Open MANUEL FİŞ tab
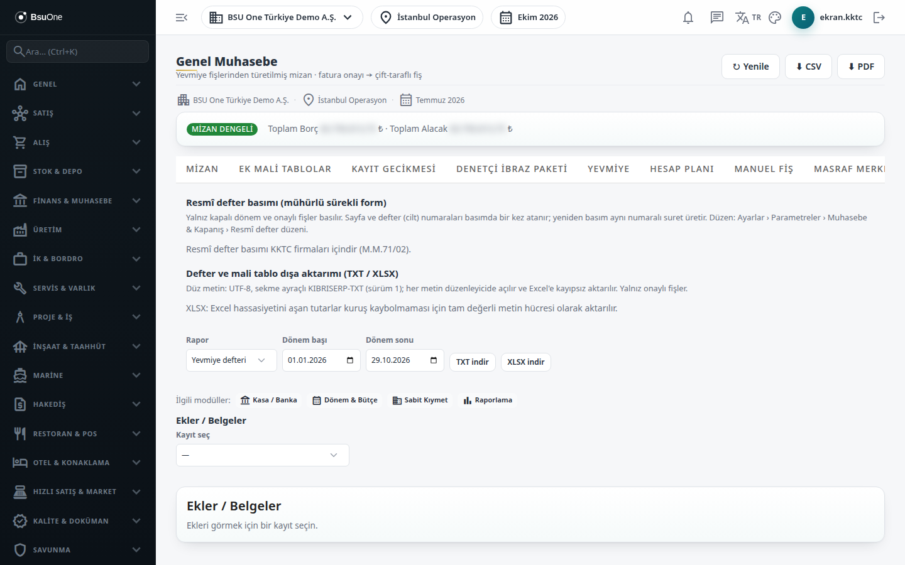This screenshot has height=565, width=905. click(764, 169)
